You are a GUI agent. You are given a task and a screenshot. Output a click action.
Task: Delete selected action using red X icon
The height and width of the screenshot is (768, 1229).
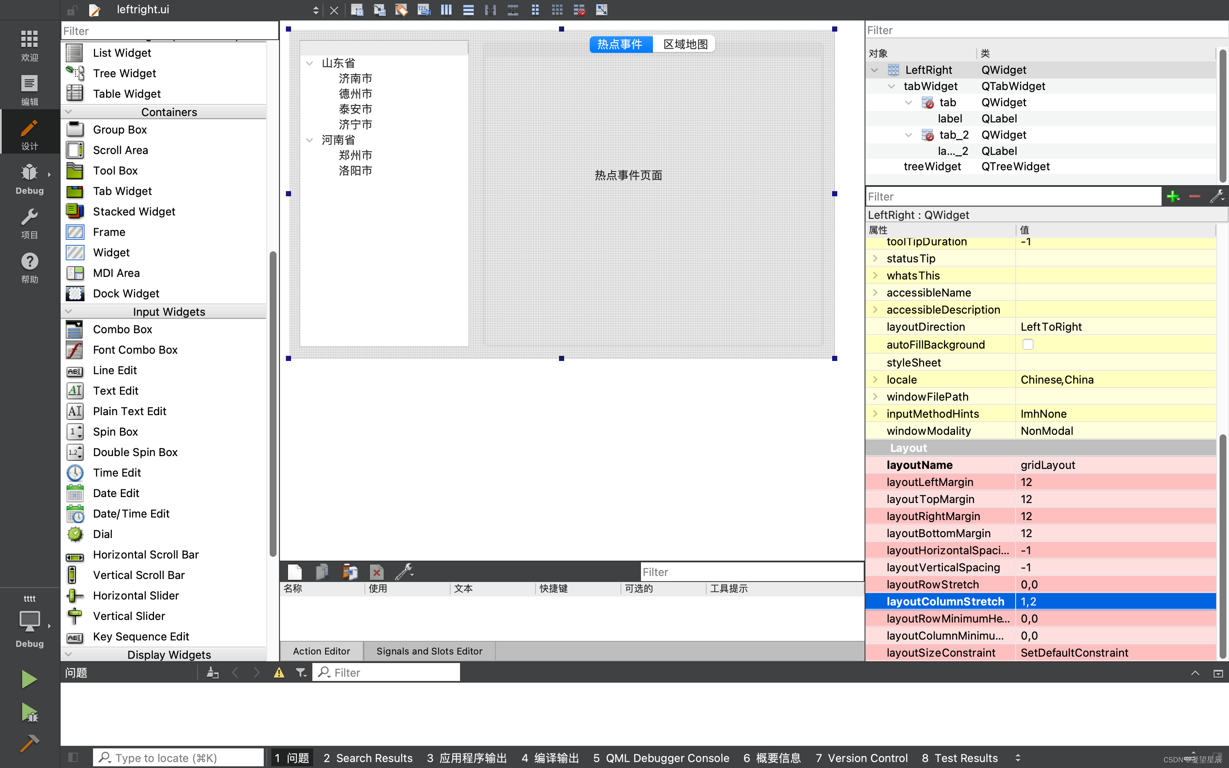click(x=376, y=571)
